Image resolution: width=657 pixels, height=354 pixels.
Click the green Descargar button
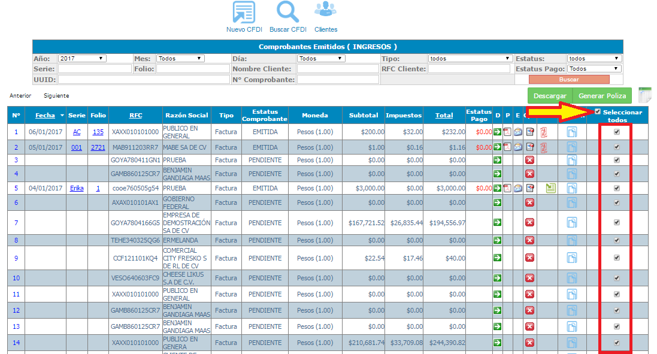coord(550,95)
